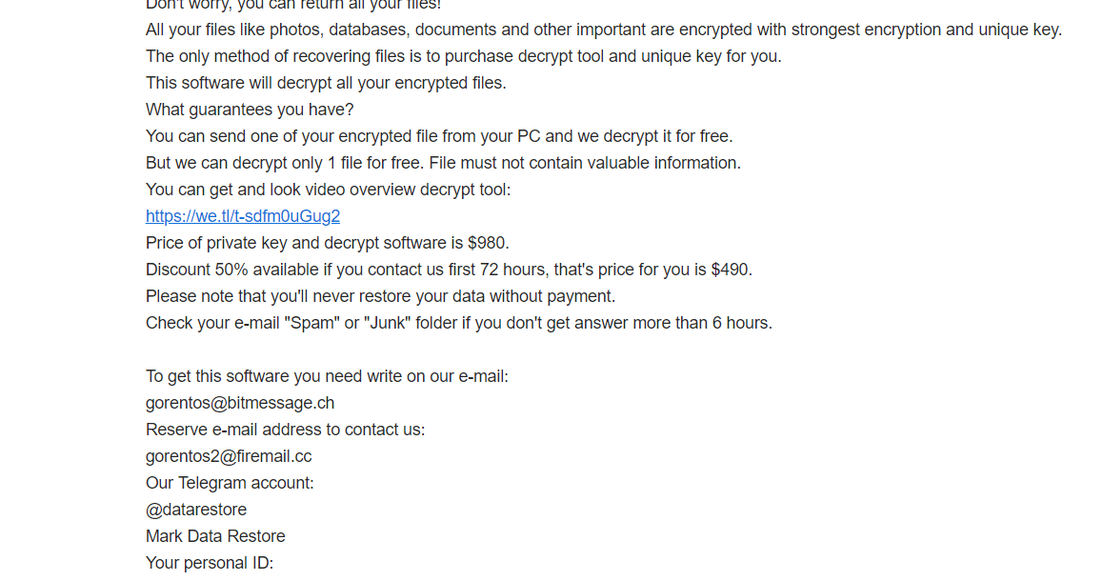Click the 'All your files like photos' sentence

coord(604,30)
